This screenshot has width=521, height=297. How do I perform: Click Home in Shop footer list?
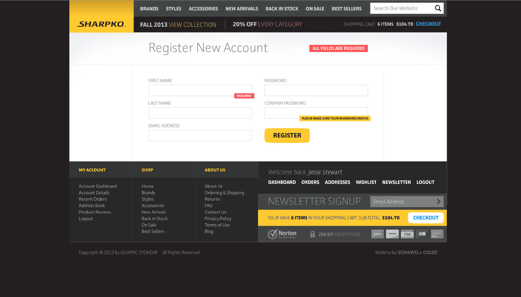click(147, 186)
